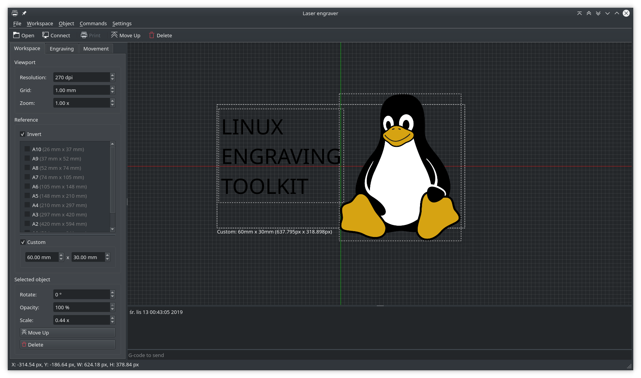Click the Rotate field showing 0 °
The width and height of the screenshot is (641, 378).
coord(82,294)
